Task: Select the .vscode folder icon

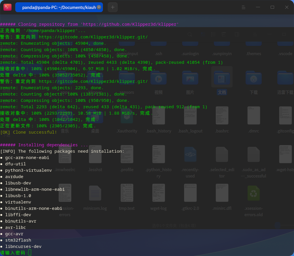Action: pyautogui.click(x=285, y=44)
